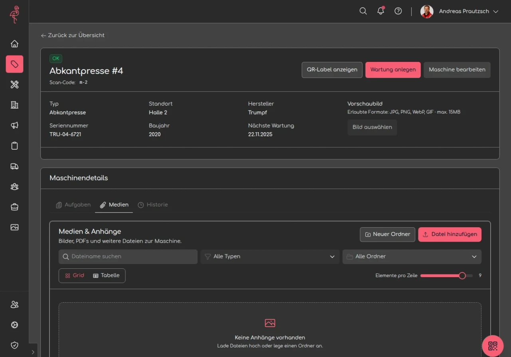The width and height of the screenshot is (511, 357).
Task: Switch the media view to Grid
Action: [75, 276]
